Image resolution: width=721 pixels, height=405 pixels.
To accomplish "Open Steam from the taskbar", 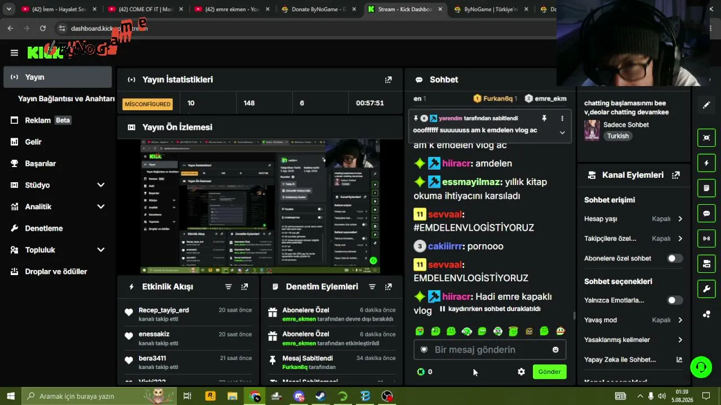I will point(320,396).
